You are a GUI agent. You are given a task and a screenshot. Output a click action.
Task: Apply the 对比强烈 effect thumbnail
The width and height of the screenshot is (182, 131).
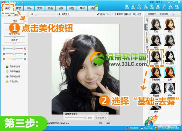pyautogui.click(x=170, y=58)
